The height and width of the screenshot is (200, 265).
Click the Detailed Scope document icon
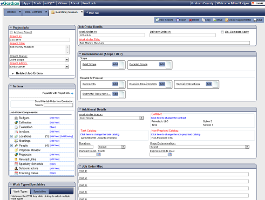(x=168, y=65)
